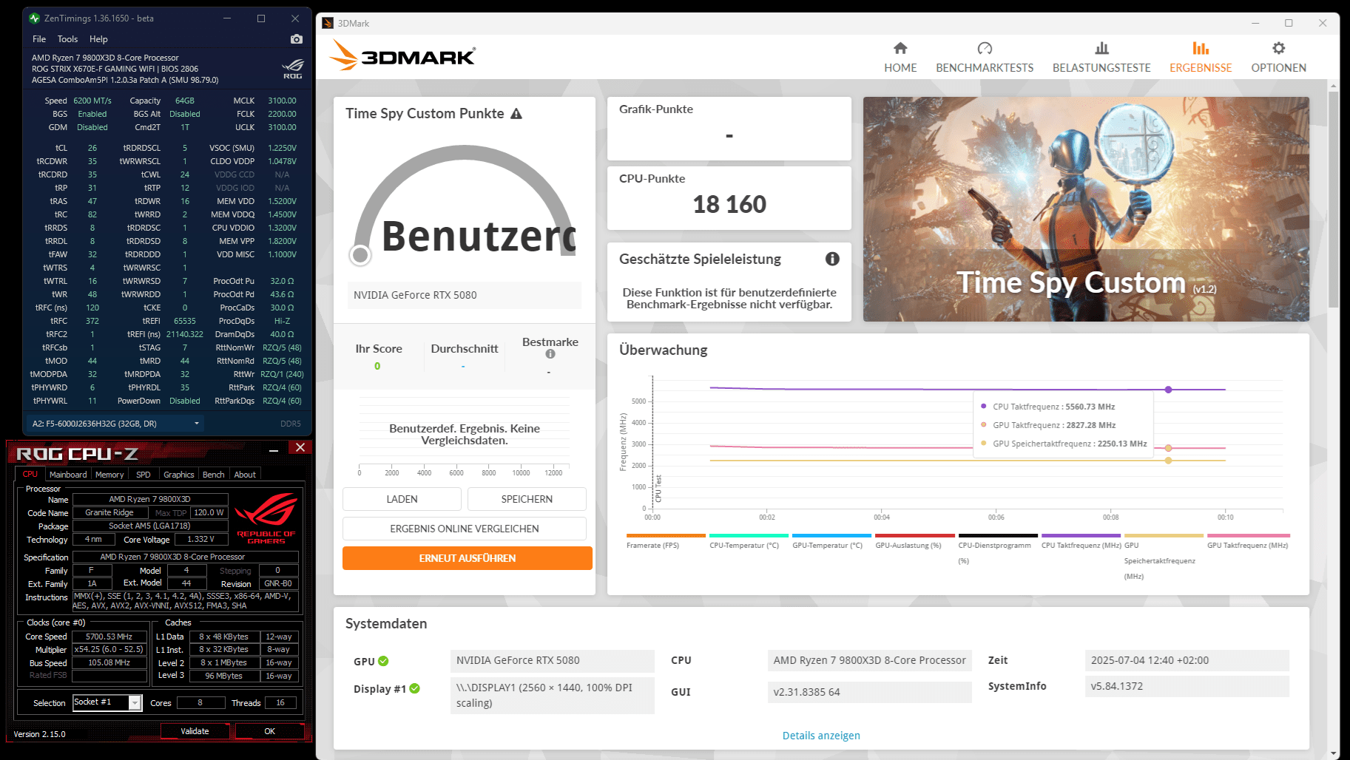Take a ZenTimings screenshot with the camera icon

tap(297, 39)
